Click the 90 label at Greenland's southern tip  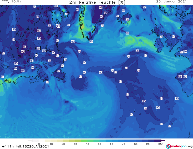tap(91, 41)
